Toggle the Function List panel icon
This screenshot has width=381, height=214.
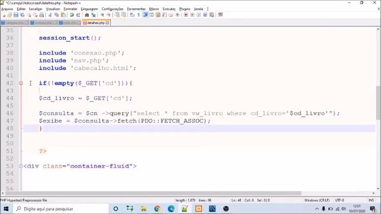coord(164,15)
